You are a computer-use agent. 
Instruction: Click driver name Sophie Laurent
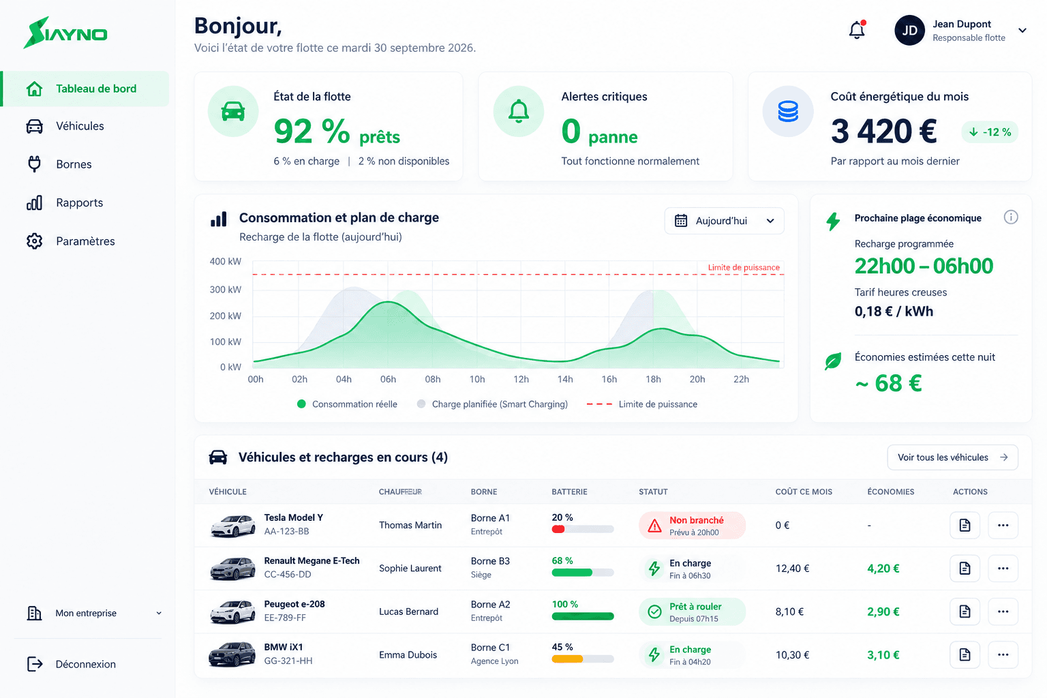pyautogui.click(x=410, y=568)
